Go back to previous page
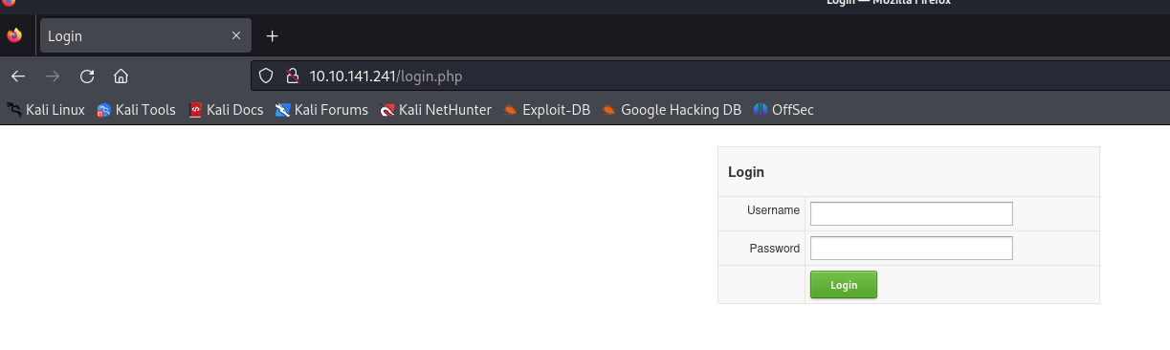 pyautogui.click(x=19, y=77)
